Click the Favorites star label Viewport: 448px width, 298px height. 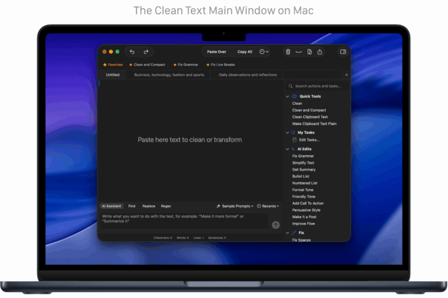click(x=113, y=65)
